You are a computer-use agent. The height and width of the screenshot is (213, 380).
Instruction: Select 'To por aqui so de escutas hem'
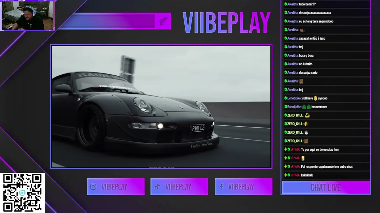tap(320, 149)
